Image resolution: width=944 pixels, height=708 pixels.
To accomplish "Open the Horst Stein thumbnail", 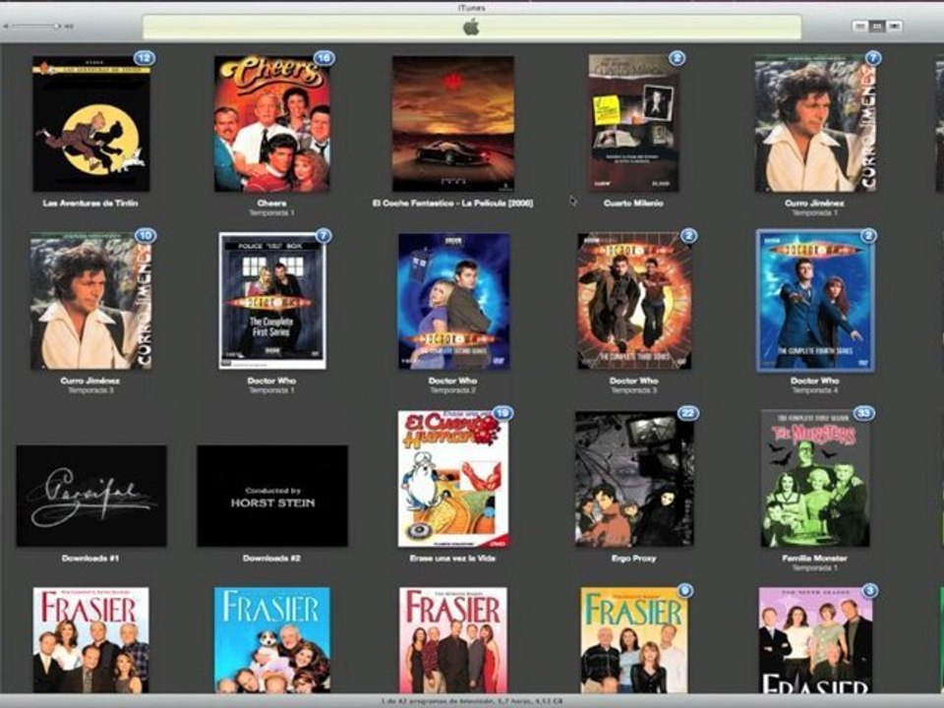I will coord(272,496).
